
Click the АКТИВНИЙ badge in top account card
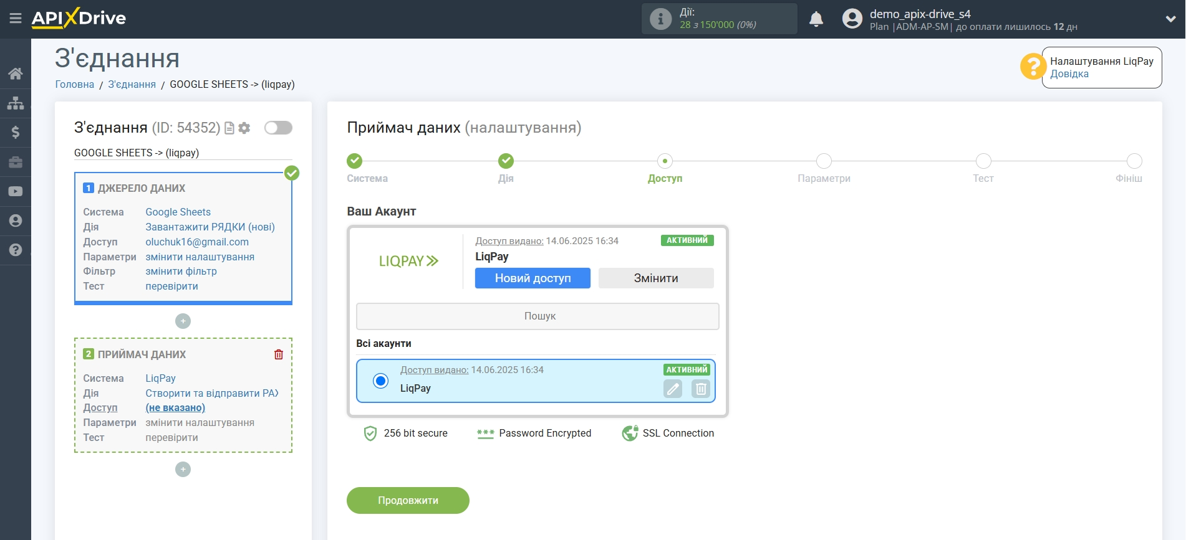click(687, 240)
